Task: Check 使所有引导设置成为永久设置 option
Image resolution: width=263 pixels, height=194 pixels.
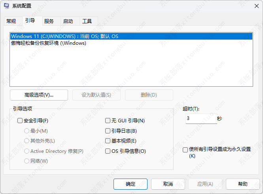Action: pyautogui.click(x=185, y=150)
